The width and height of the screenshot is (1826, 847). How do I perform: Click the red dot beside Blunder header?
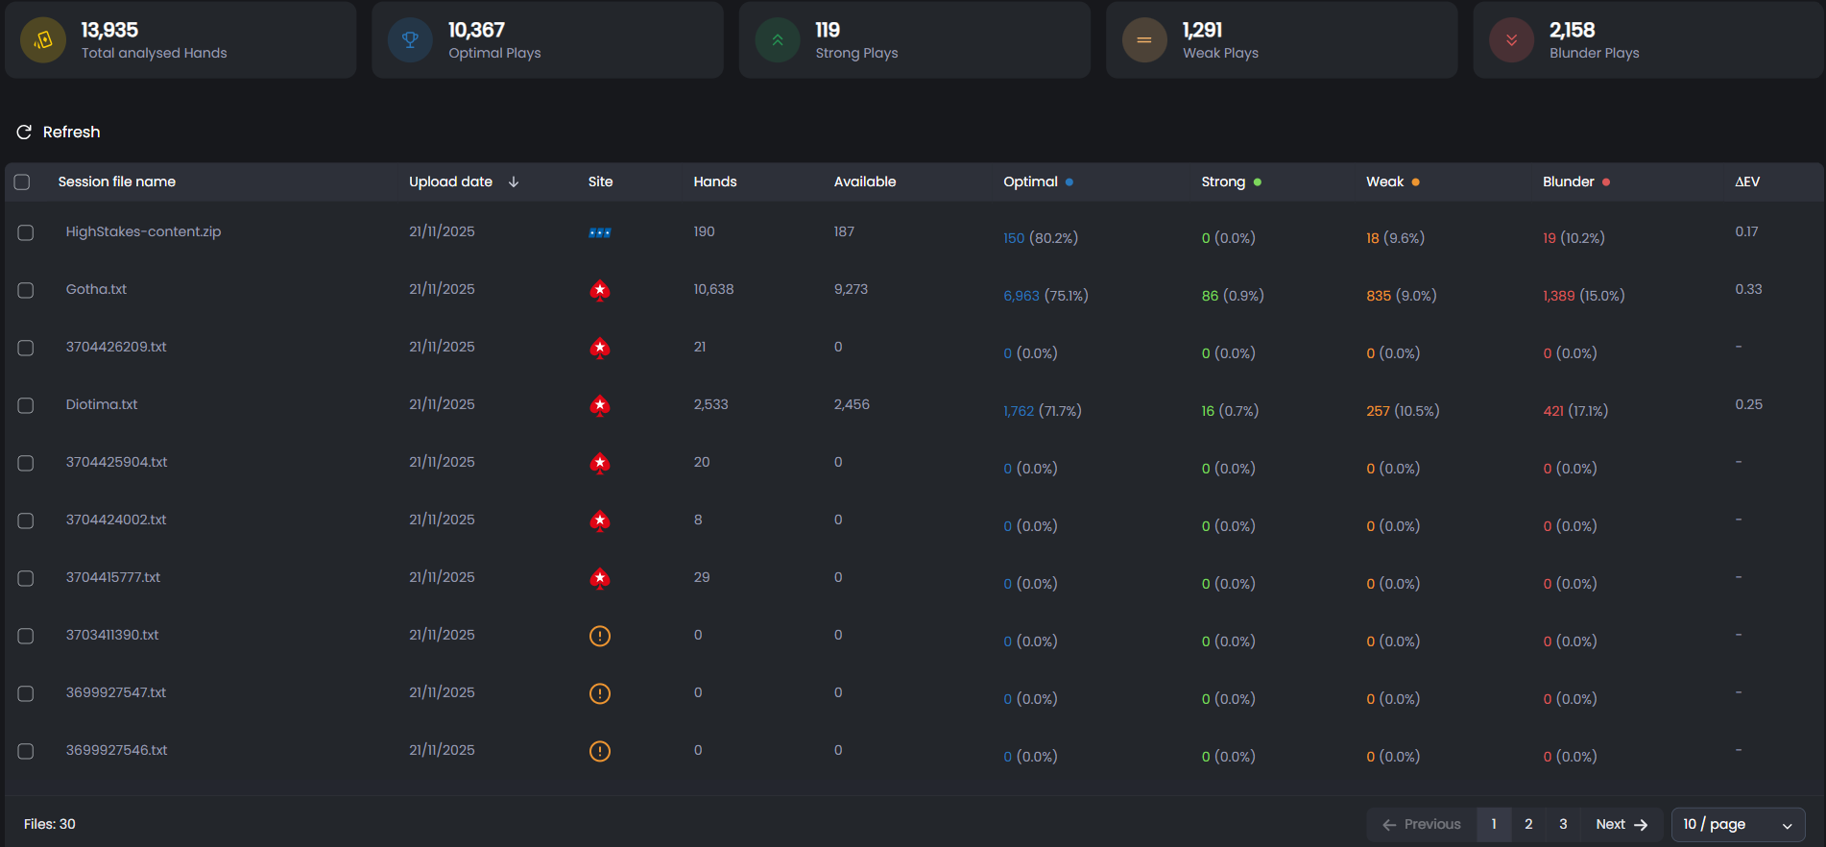click(x=1606, y=181)
